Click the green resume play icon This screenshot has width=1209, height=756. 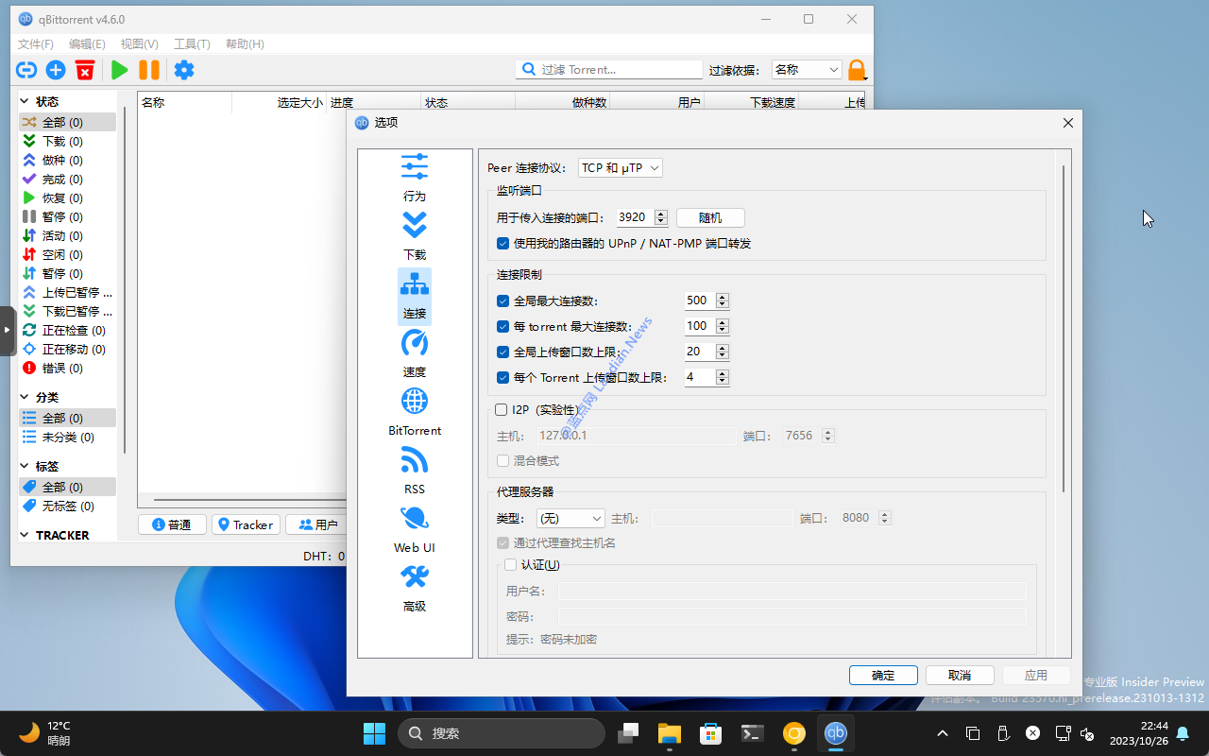pyautogui.click(x=120, y=70)
